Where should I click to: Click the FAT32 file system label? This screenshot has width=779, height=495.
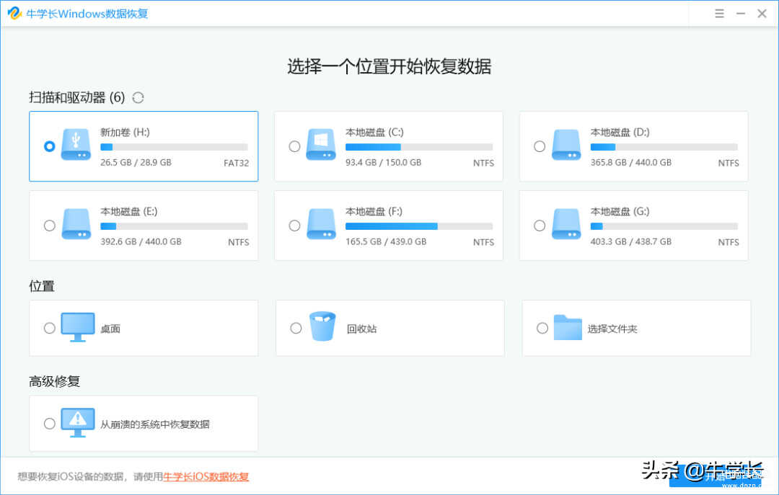[236, 163]
